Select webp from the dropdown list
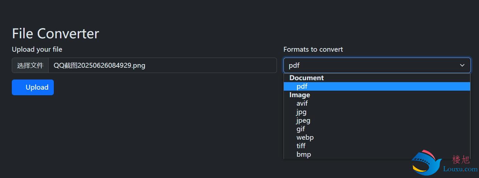This screenshot has height=178, width=479. point(377,137)
